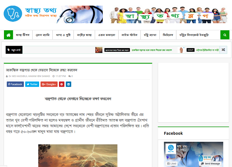Click Send Message on Facebook widget
This screenshot has height=167, width=232.
(210, 164)
